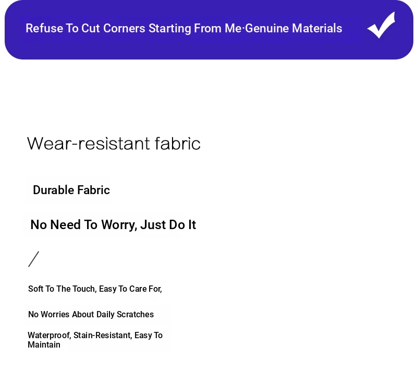Click 'No Worries About Daily Scratches' line
Viewport: 417px width, 370px height.
[x=91, y=314]
